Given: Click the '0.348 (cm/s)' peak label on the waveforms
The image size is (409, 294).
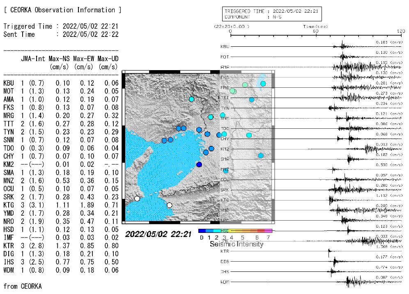Looking at the screenshot, I should pos(389,216).
